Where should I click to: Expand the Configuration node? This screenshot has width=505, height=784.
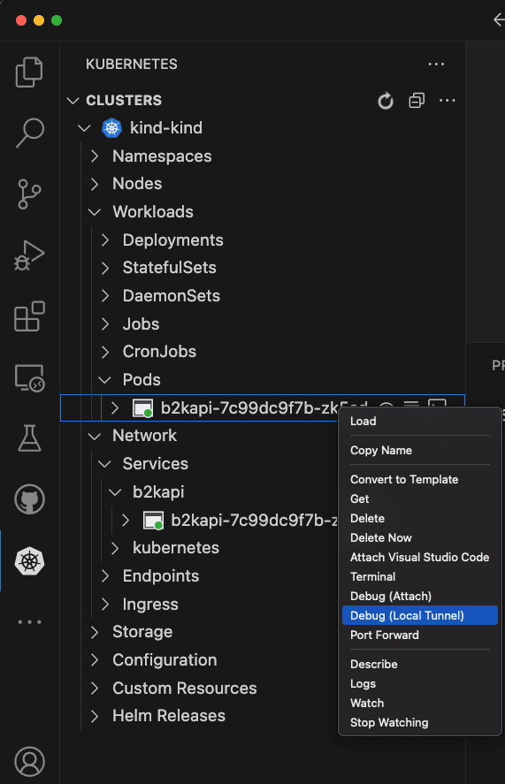pyautogui.click(x=95, y=660)
